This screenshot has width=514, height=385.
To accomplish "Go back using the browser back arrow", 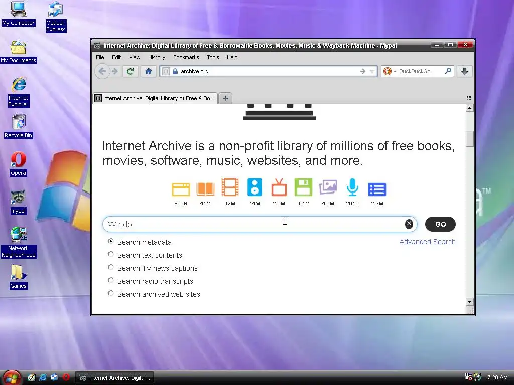I will tap(102, 71).
